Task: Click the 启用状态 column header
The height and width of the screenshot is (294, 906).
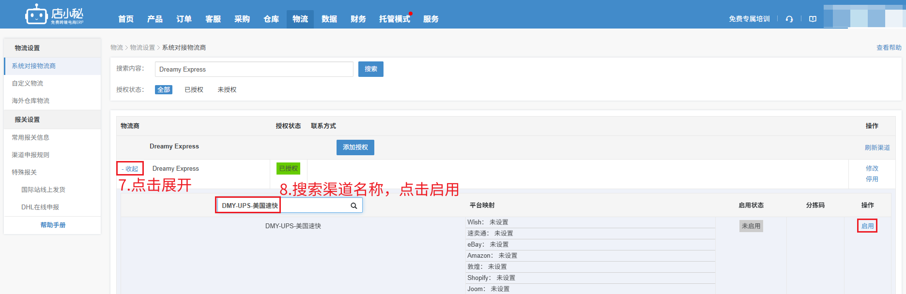Action: (x=751, y=205)
